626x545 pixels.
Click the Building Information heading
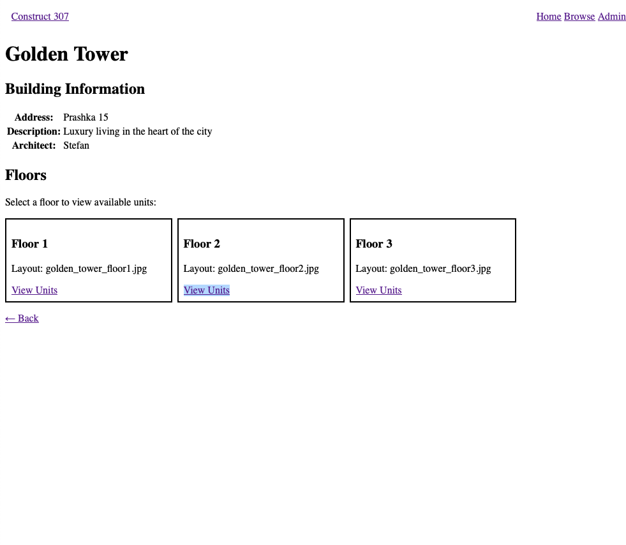tap(75, 89)
